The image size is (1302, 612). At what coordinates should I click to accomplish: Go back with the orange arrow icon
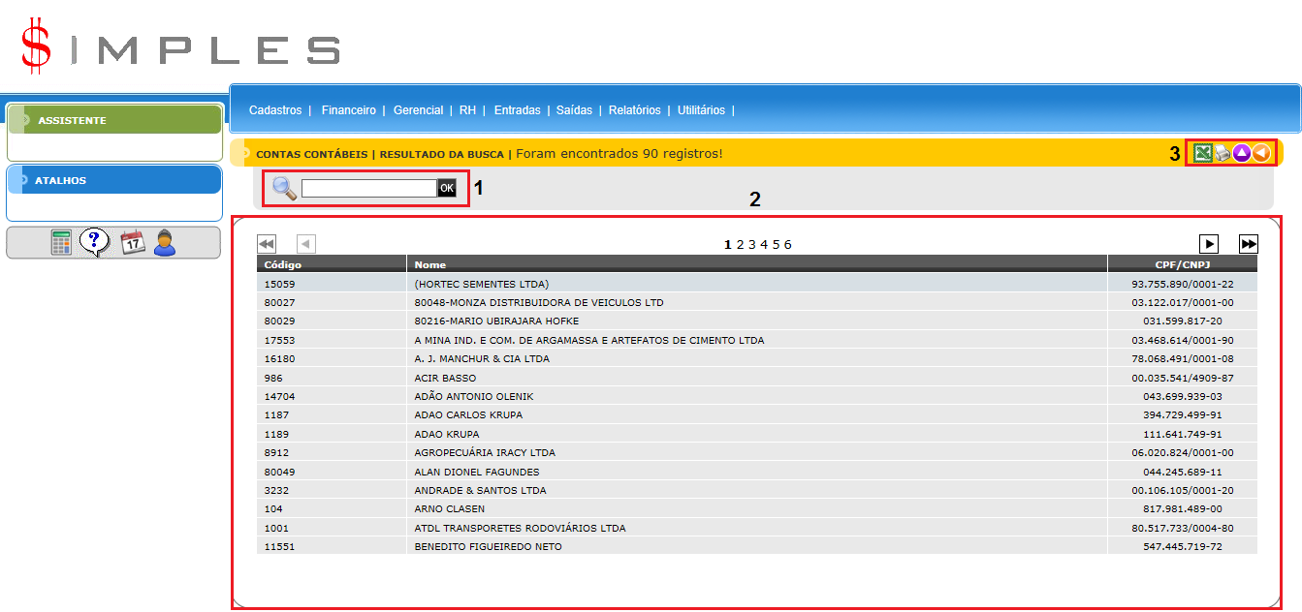click(x=1260, y=153)
